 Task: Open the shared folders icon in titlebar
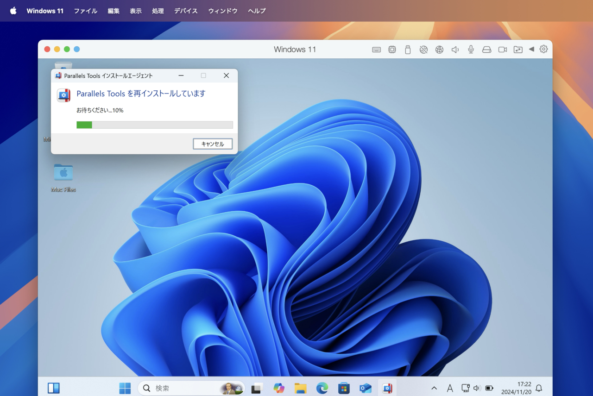[x=518, y=50]
